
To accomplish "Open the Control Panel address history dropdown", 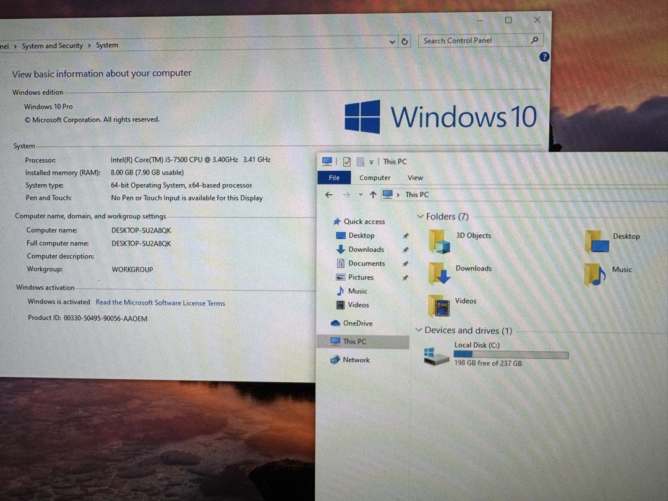I will point(392,42).
